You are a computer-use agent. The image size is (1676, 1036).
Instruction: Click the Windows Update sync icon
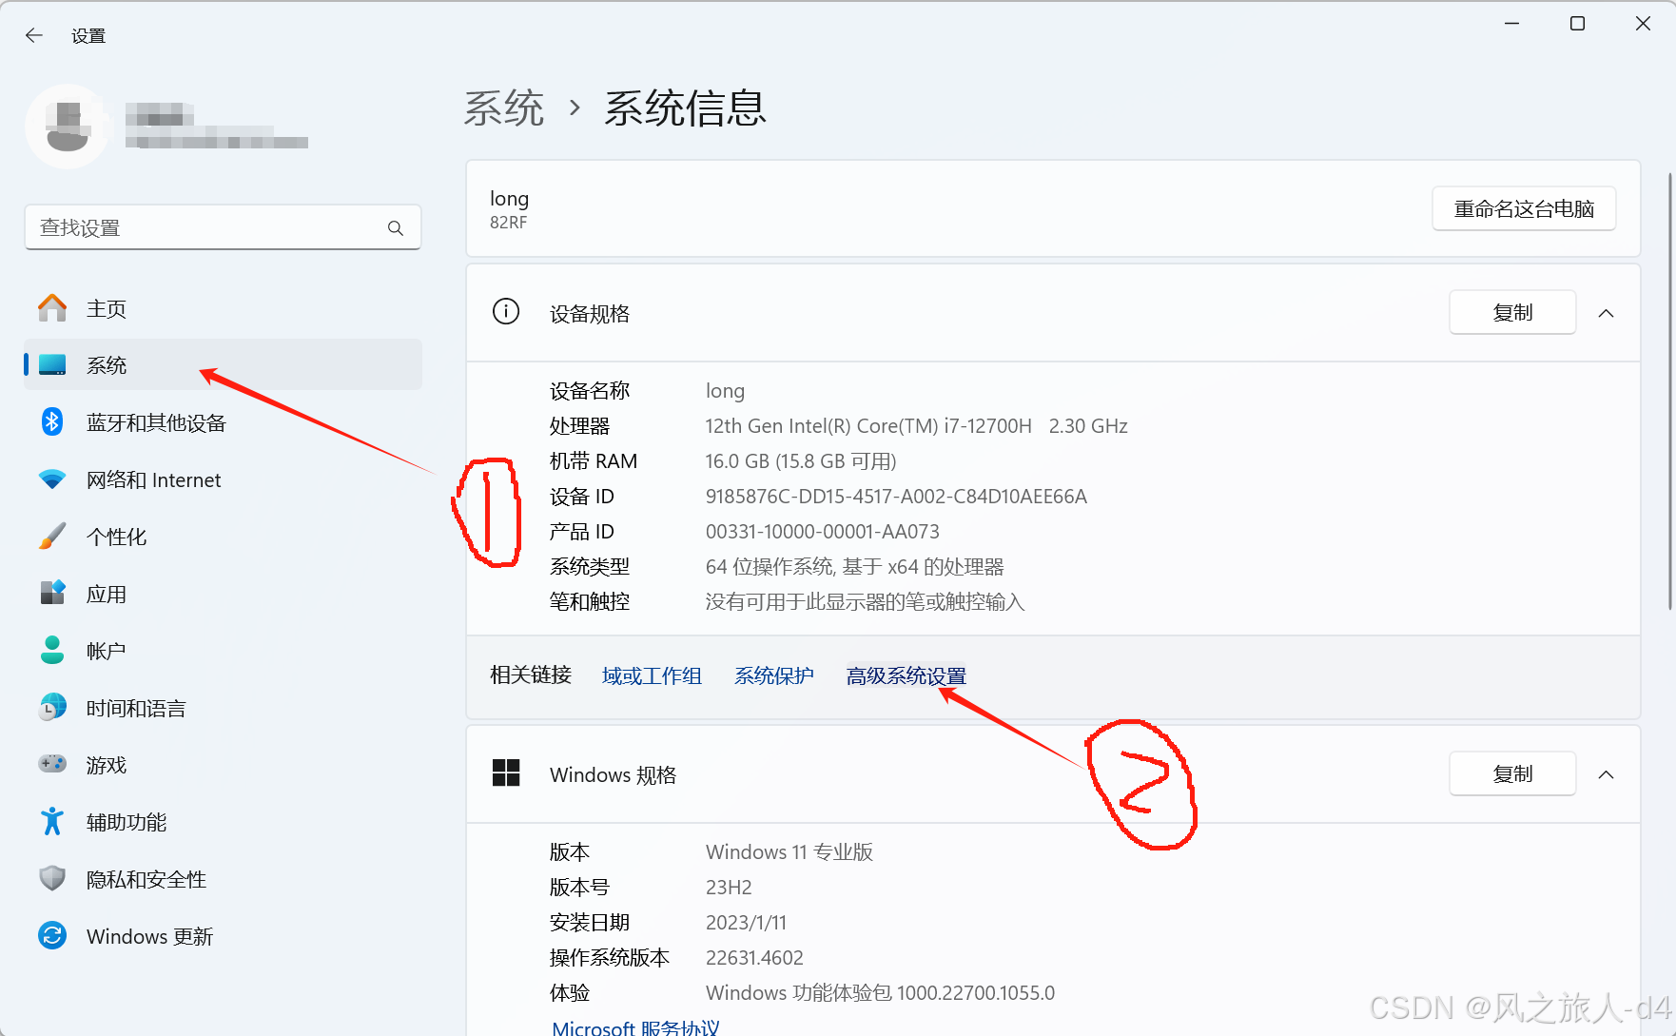pos(52,936)
